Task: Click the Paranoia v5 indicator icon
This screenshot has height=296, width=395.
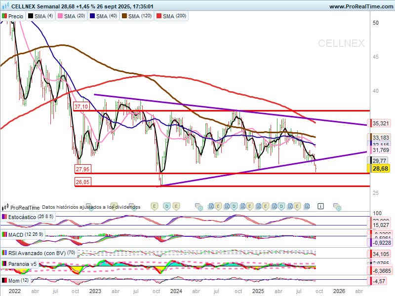Action: click(4, 264)
